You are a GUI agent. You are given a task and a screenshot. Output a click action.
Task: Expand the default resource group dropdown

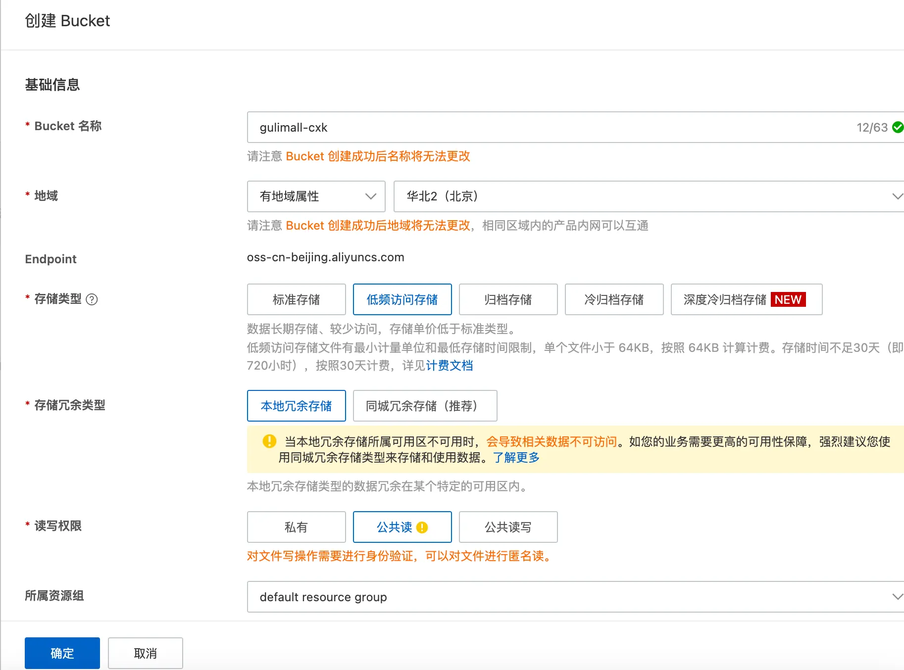(x=576, y=597)
